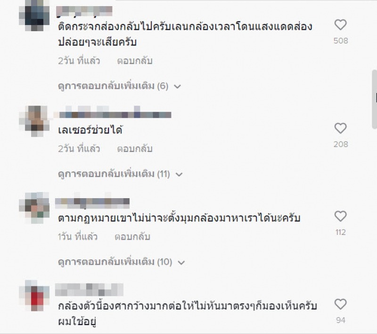Reply to the ติดกระจกส่องกลับ comment
The height and width of the screenshot is (334, 377).
pyautogui.click(x=135, y=61)
